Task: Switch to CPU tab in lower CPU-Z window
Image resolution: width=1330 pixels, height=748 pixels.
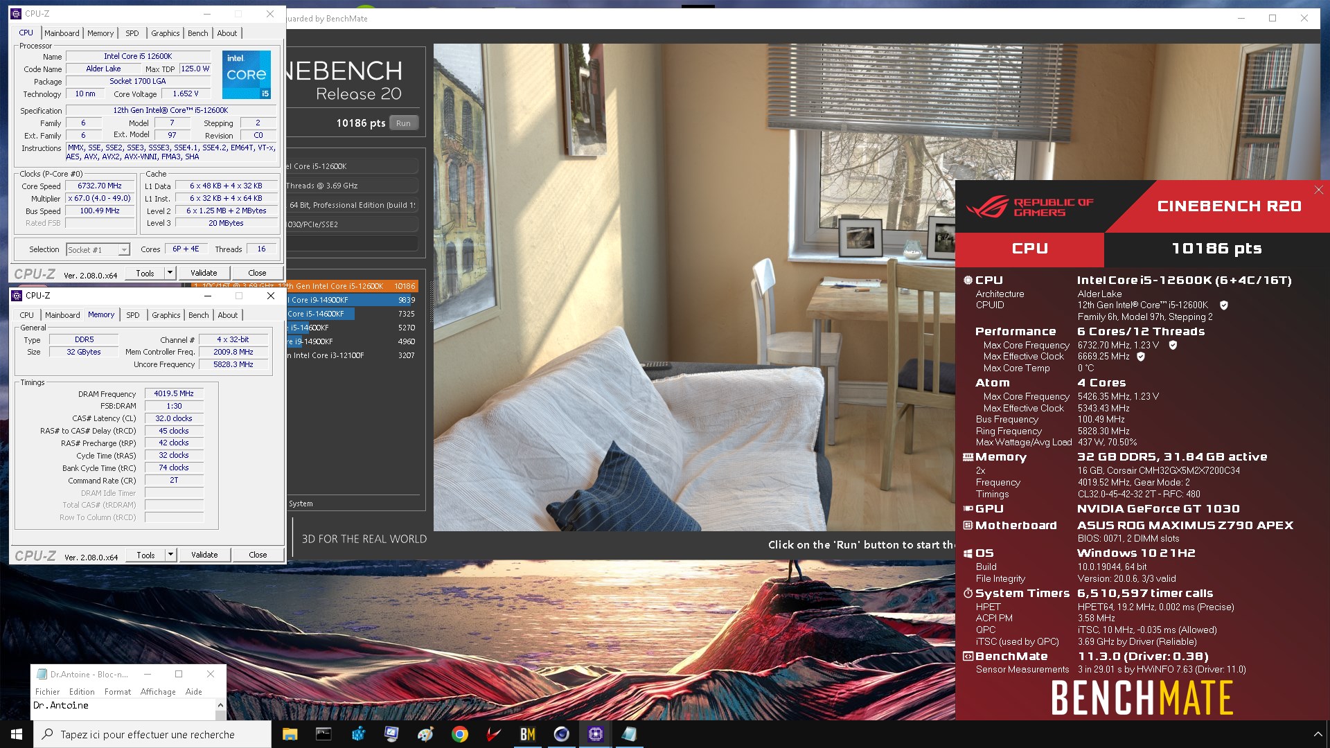Action: click(x=27, y=315)
